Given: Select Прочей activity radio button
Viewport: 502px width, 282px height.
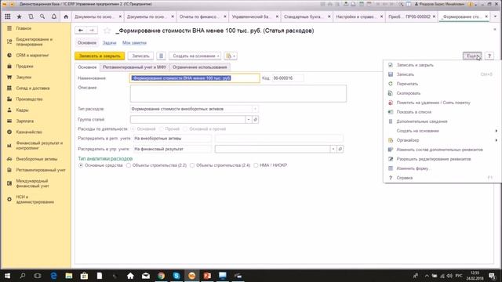Looking at the screenshot, I should pos(162,128).
